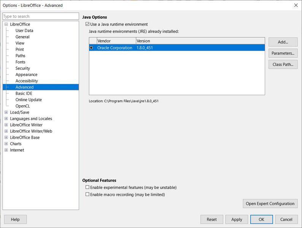302x228 pixels.
Task: Click the Add... JRE button
Action: click(x=283, y=42)
